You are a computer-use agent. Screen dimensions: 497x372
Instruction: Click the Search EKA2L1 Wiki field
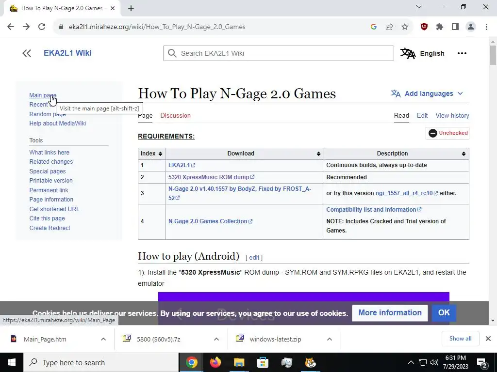278,53
